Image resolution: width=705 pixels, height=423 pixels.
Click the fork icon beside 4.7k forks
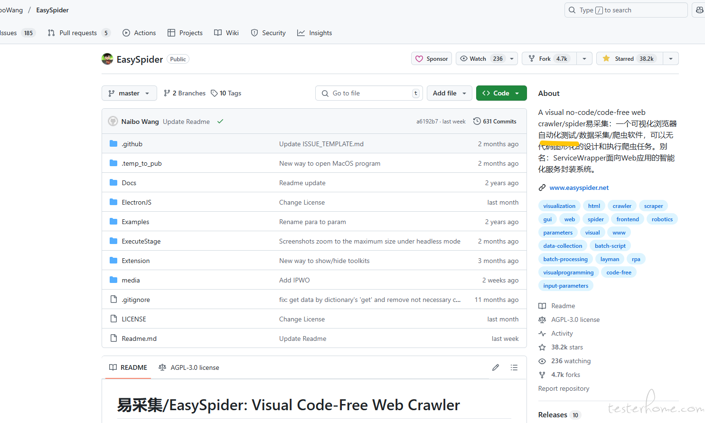542,375
